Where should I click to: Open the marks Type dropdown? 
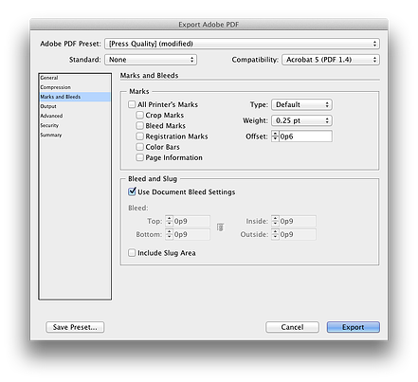pyautogui.click(x=301, y=104)
